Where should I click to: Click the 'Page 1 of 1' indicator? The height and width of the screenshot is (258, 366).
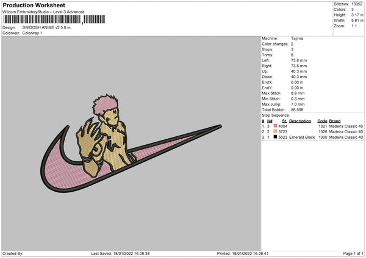[x=353, y=254]
